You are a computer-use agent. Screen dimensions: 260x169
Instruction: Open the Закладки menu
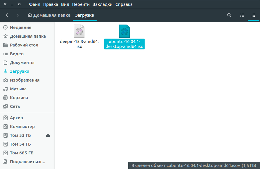[103, 4]
